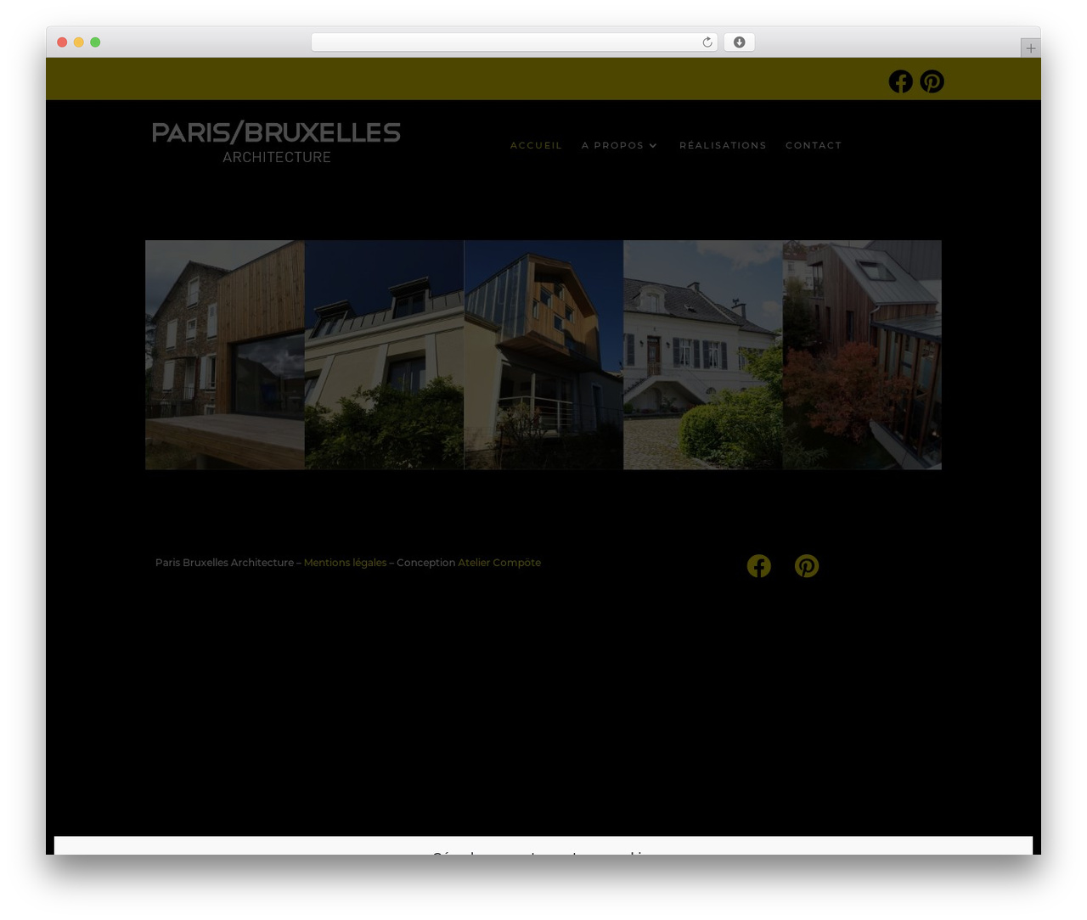Reload the page with the refresh icon
The image size is (1087, 920).
[x=707, y=42]
